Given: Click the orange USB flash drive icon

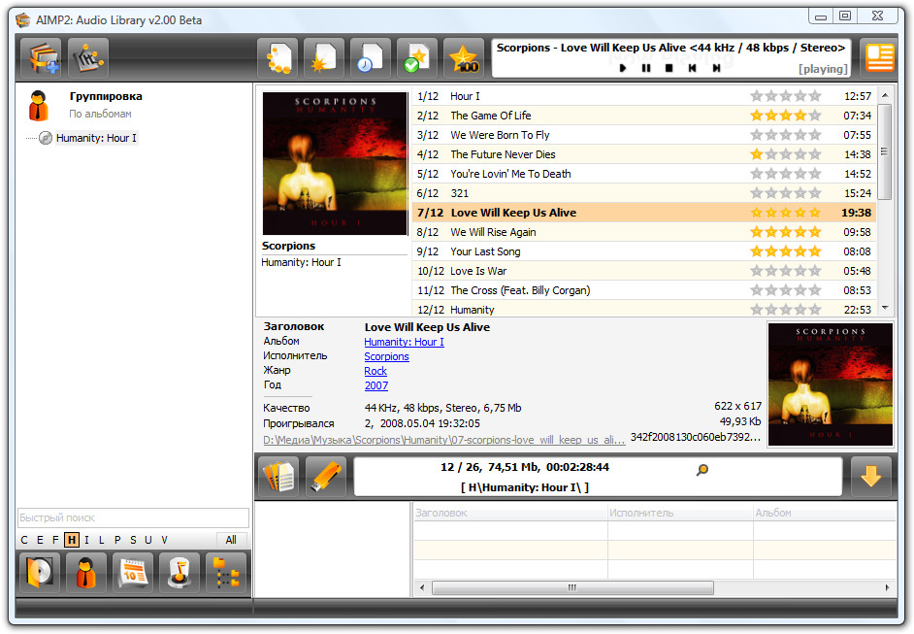Looking at the screenshot, I should tap(326, 477).
